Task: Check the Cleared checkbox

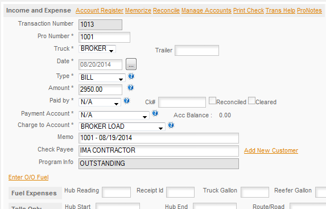Action: [x=251, y=101]
